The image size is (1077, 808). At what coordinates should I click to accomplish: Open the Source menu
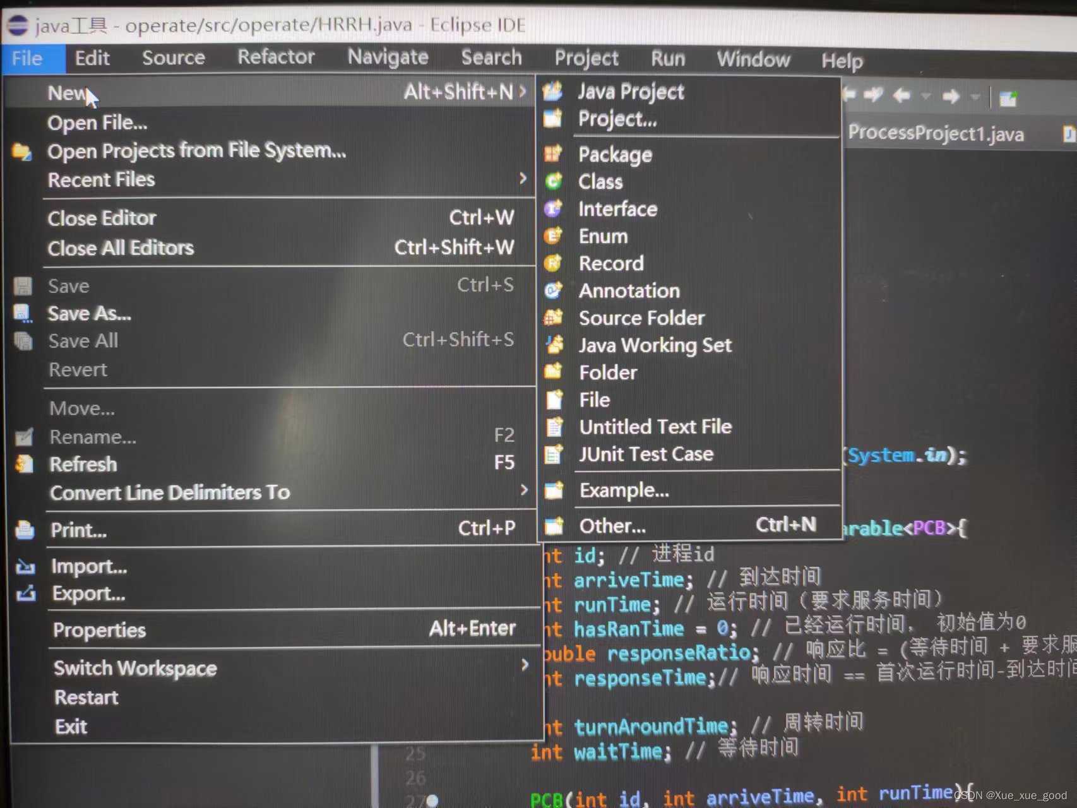(x=174, y=58)
